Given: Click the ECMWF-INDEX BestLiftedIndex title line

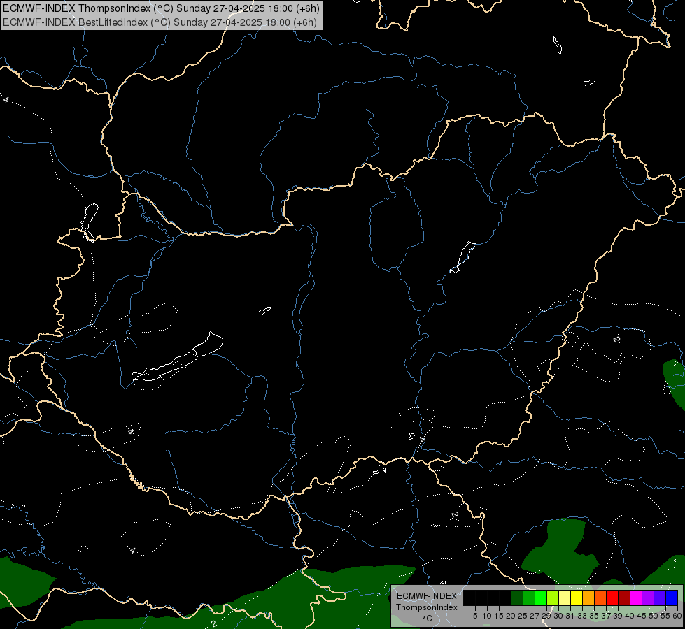Looking at the screenshot, I should click(160, 22).
